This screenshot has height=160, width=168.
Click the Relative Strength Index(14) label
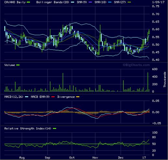(x=28, y=128)
